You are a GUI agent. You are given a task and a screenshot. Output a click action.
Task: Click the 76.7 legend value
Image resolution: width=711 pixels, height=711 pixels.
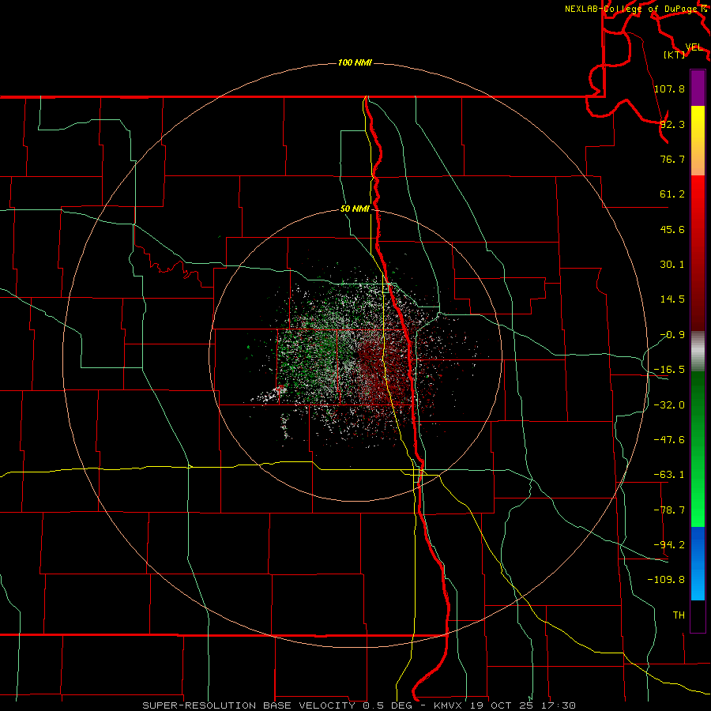(x=672, y=159)
